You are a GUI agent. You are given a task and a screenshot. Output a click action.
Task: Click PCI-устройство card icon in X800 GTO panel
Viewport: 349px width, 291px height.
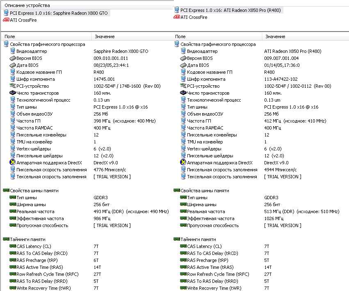pyautogui.click(x=13, y=86)
